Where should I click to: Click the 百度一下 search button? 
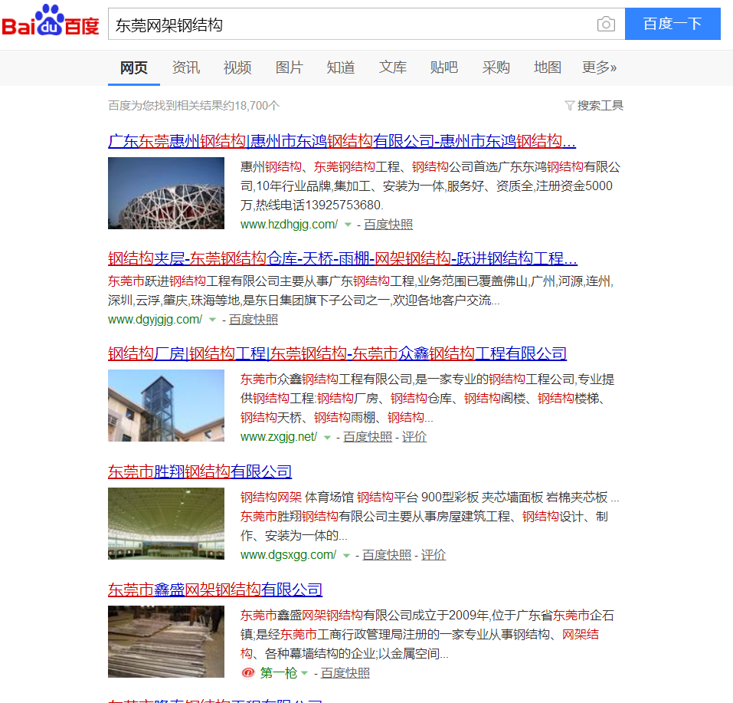(x=672, y=24)
